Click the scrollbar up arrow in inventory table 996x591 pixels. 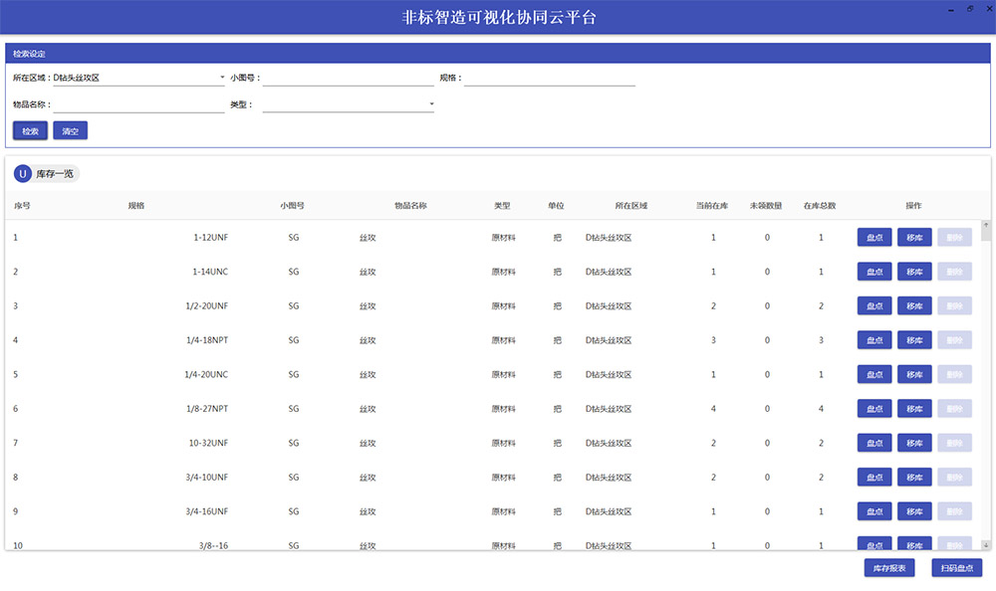(x=986, y=226)
